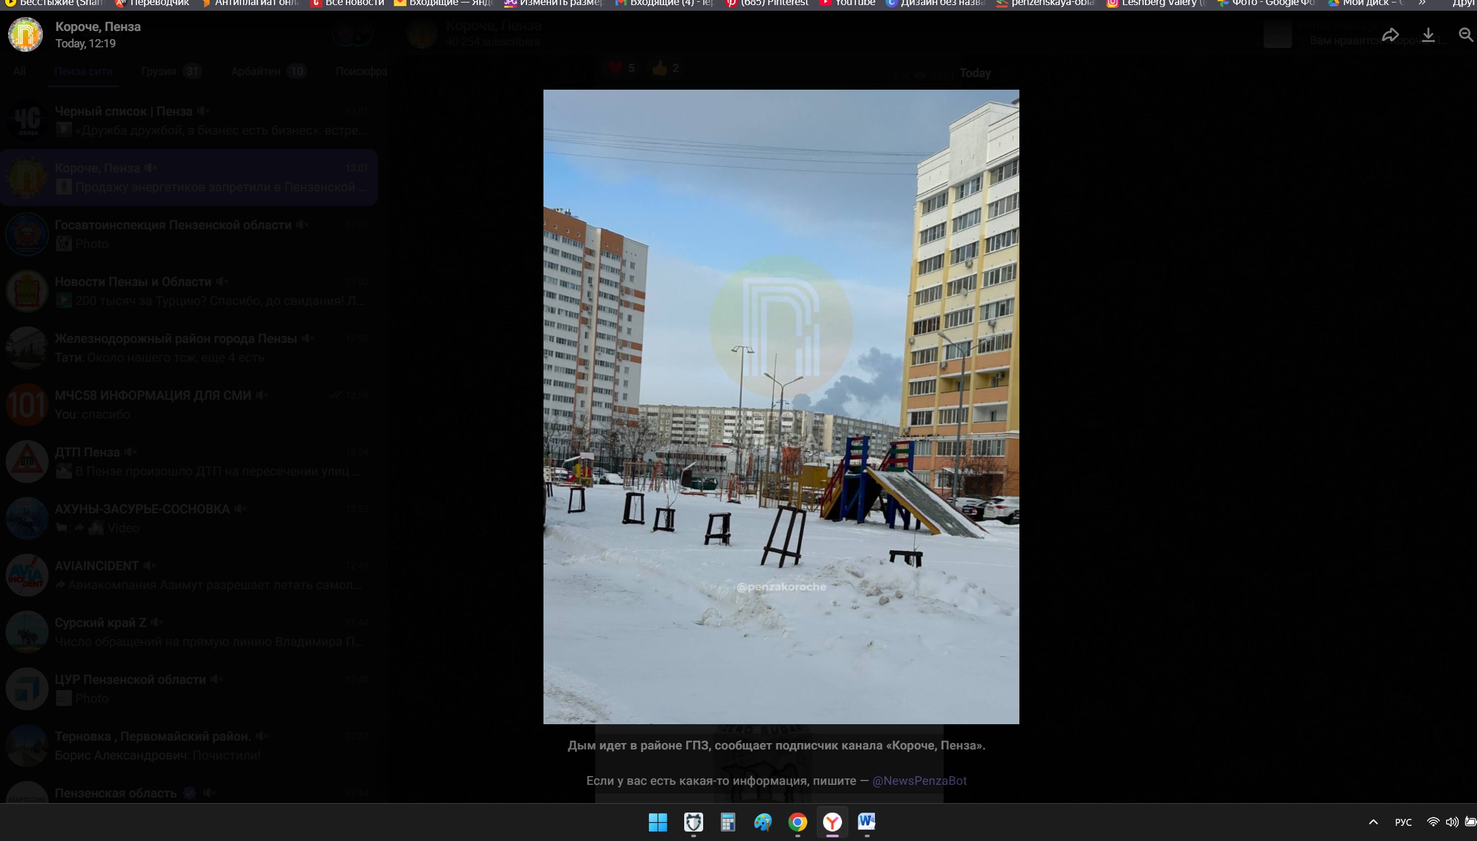Screen dimensions: 1477x841
Task: Open Microsoft Word from taskbar
Action: tap(867, 822)
